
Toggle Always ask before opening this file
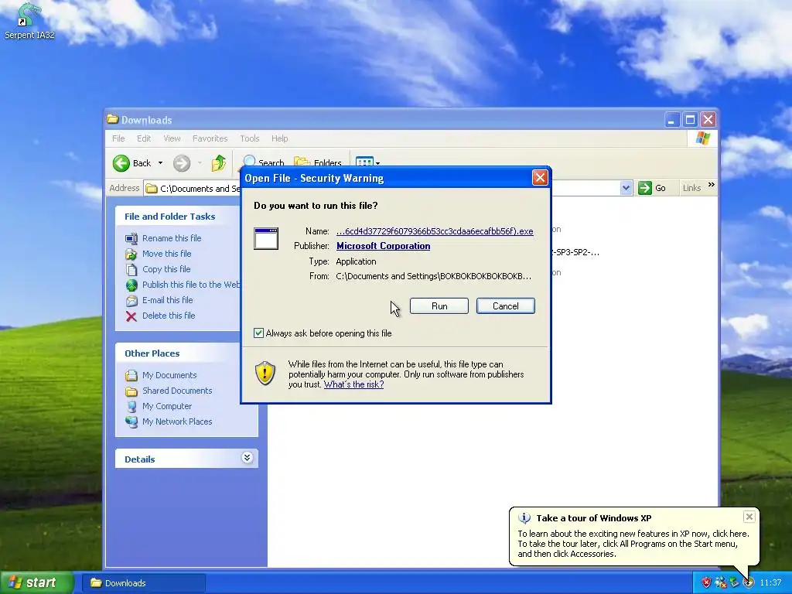[258, 333]
